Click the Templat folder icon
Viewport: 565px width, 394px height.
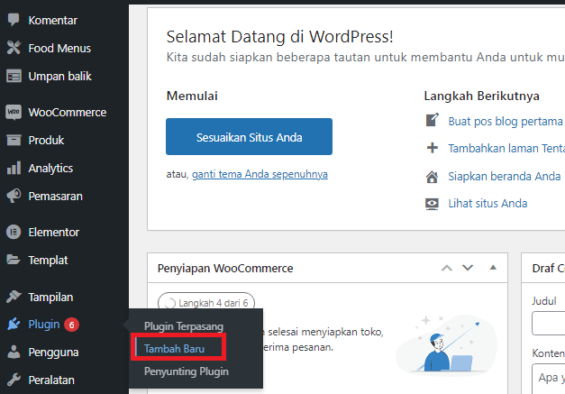[14, 260]
